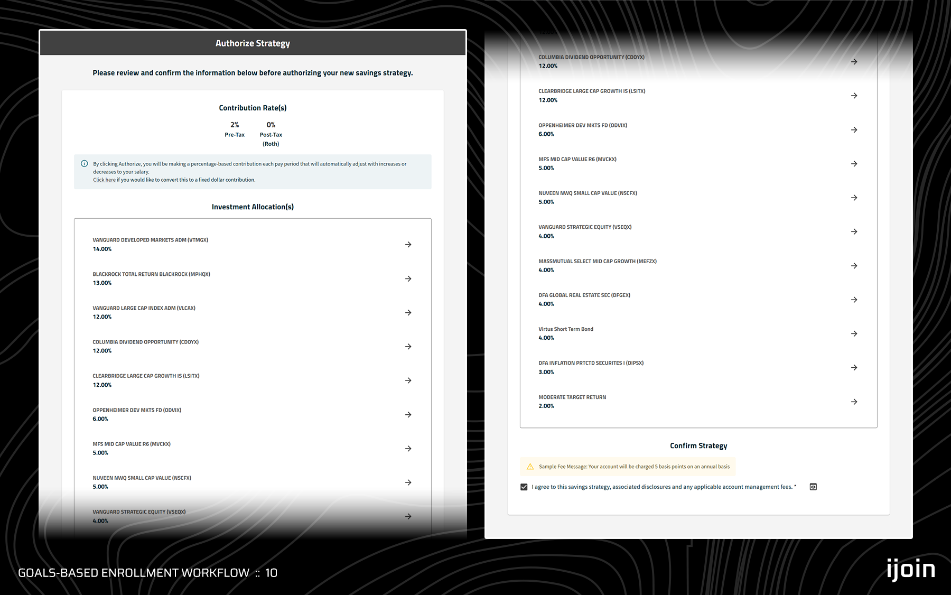951x595 pixels.
Task: Click the "Please review and confirm" instruction text
Action: (253, 73)
